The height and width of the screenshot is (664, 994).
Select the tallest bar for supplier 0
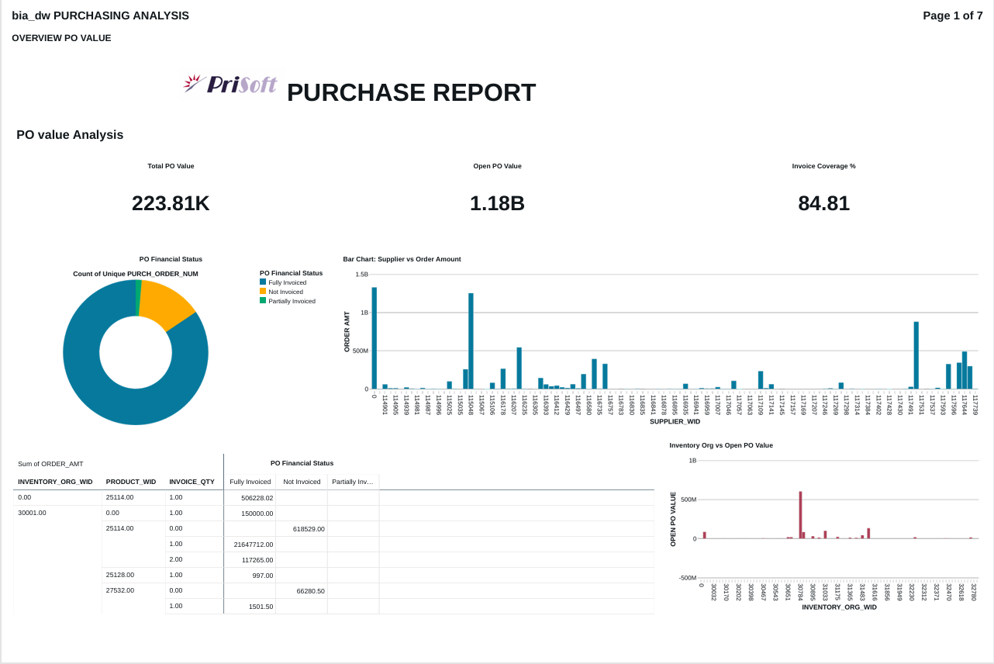374,338
